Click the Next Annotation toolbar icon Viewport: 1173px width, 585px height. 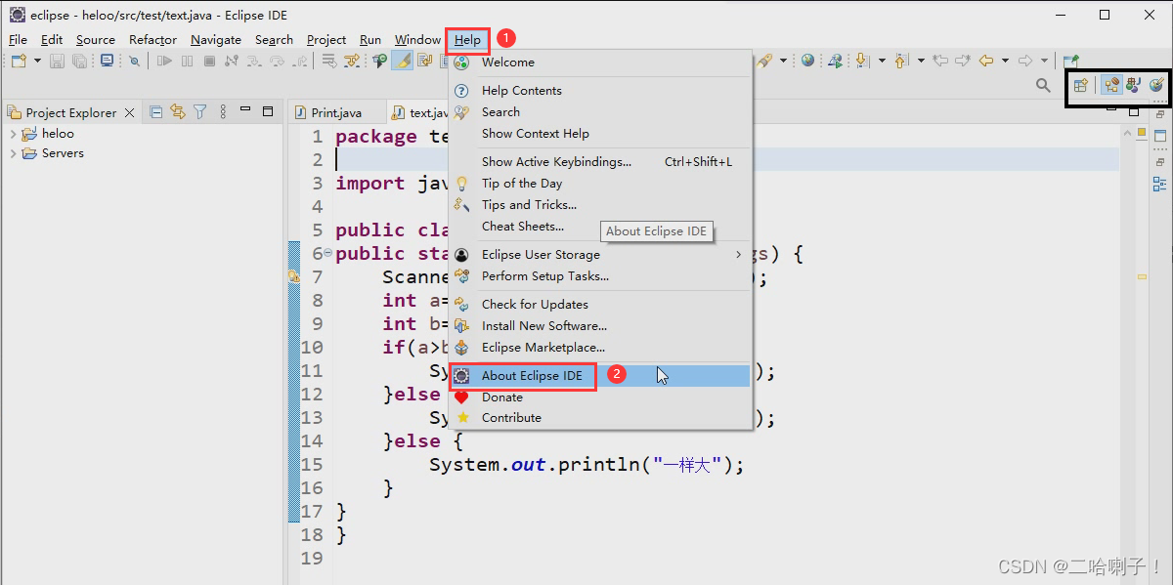[x=862, y=62]
